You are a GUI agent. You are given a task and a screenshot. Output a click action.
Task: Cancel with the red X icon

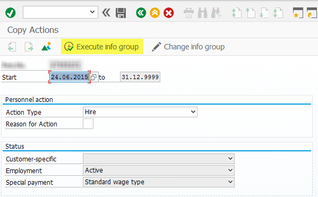coord(168,13)
